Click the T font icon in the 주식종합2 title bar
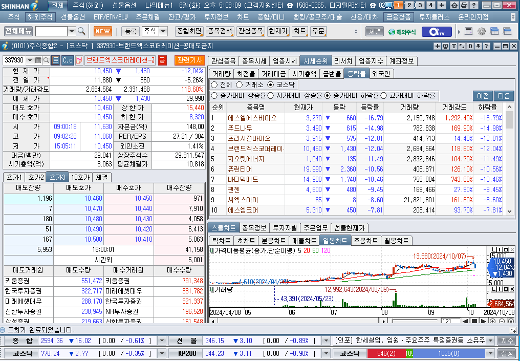Viewport: 520px width, 361px height. [x=453, y=46]
